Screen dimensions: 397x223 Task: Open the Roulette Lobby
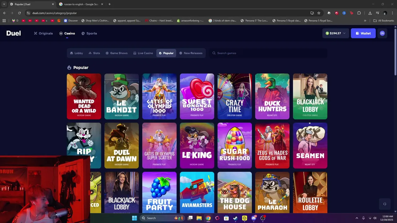pos(310,192)
